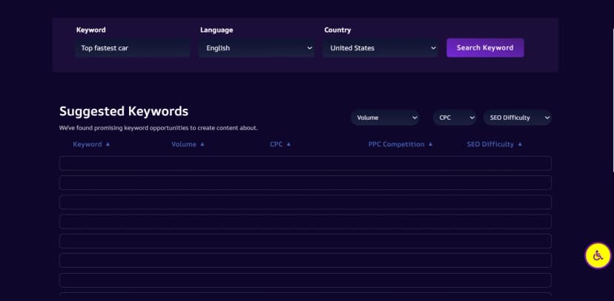
Task: Expand the CPC filter dropdown
Action: tap(455, 118)
